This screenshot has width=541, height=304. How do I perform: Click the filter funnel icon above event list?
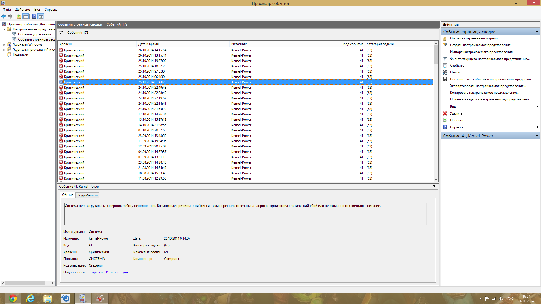click(x=61, y=33)
